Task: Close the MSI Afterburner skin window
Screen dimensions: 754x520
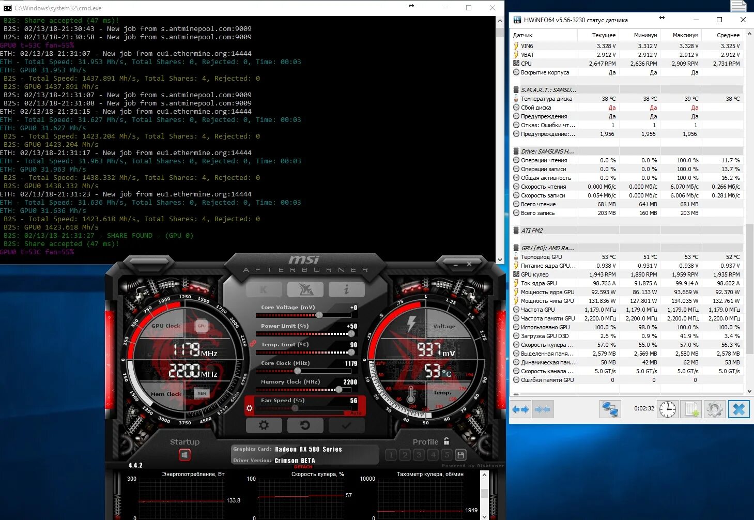Action: click(x=469, y=264)
